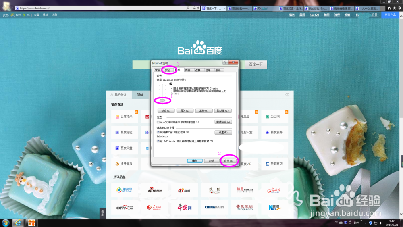Click the address bar lock icon
Viewport: 403px width, 227px height.
[x=195, y=8]
